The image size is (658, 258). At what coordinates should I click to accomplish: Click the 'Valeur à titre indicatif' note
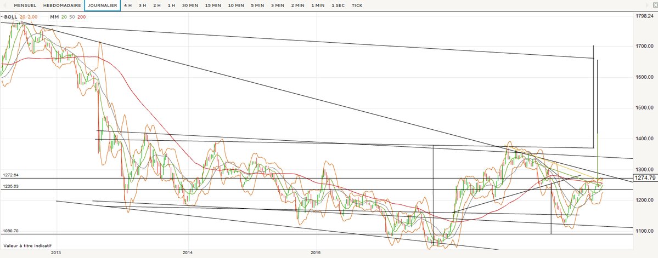point(27,246)
